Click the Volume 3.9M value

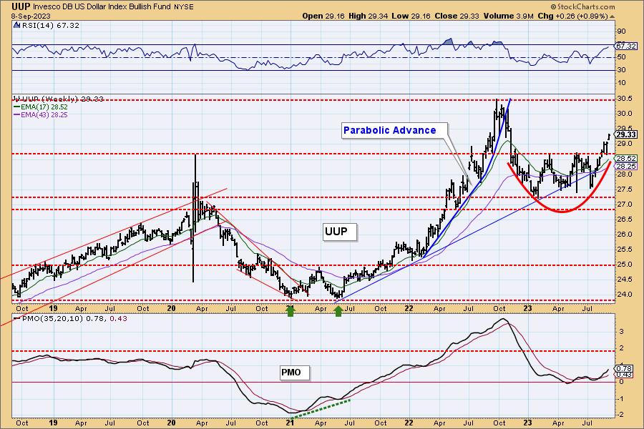click(509, 16)
